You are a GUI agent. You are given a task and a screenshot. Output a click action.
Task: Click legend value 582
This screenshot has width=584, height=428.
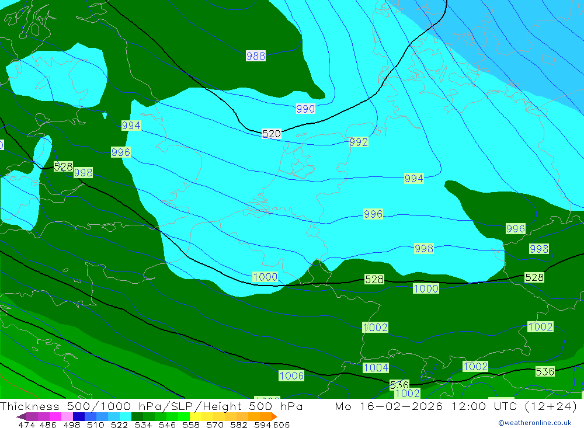238,424
